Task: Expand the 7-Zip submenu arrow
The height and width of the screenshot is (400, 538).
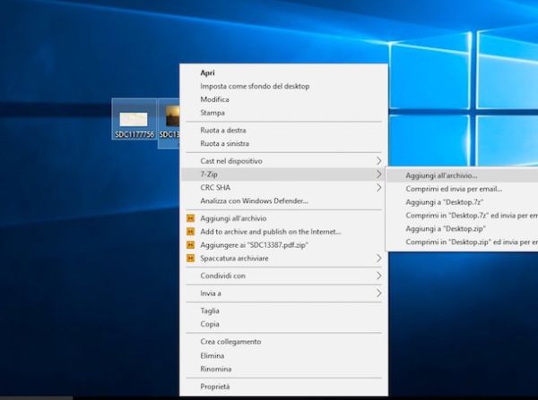Action: click(378, 174)
